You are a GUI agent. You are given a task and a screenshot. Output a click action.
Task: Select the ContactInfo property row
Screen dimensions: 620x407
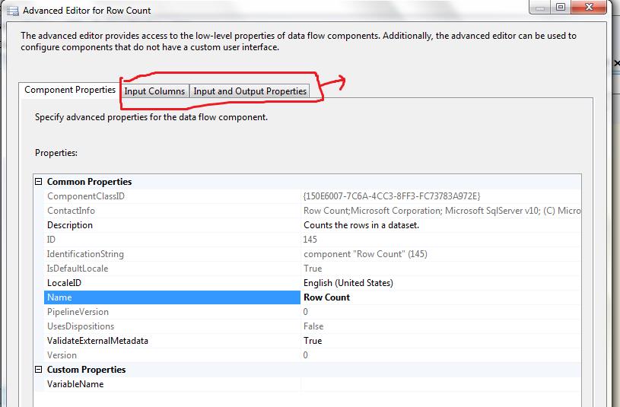tap(71, 211)
